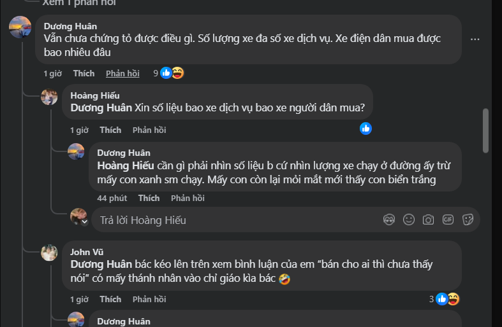The width and height of the screenshot is (502, 327).
Task: Open avatar sticker picker in reply box
Action: (x=389, y=219)
